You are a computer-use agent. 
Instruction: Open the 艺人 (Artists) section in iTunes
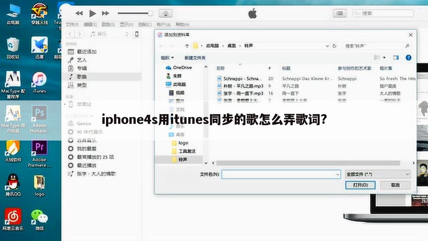pos(80,60)
